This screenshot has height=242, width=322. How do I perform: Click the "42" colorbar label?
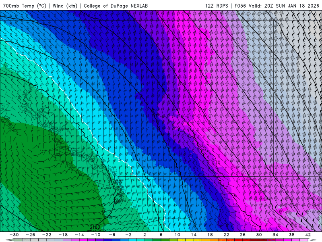[x=308, y=235]
